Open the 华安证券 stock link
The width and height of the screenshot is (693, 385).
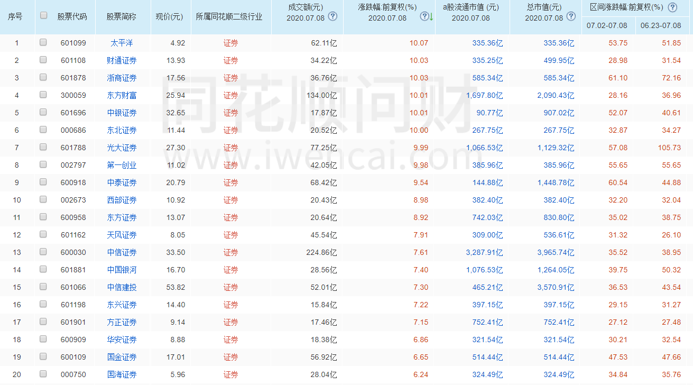click(x=122, y=340)
